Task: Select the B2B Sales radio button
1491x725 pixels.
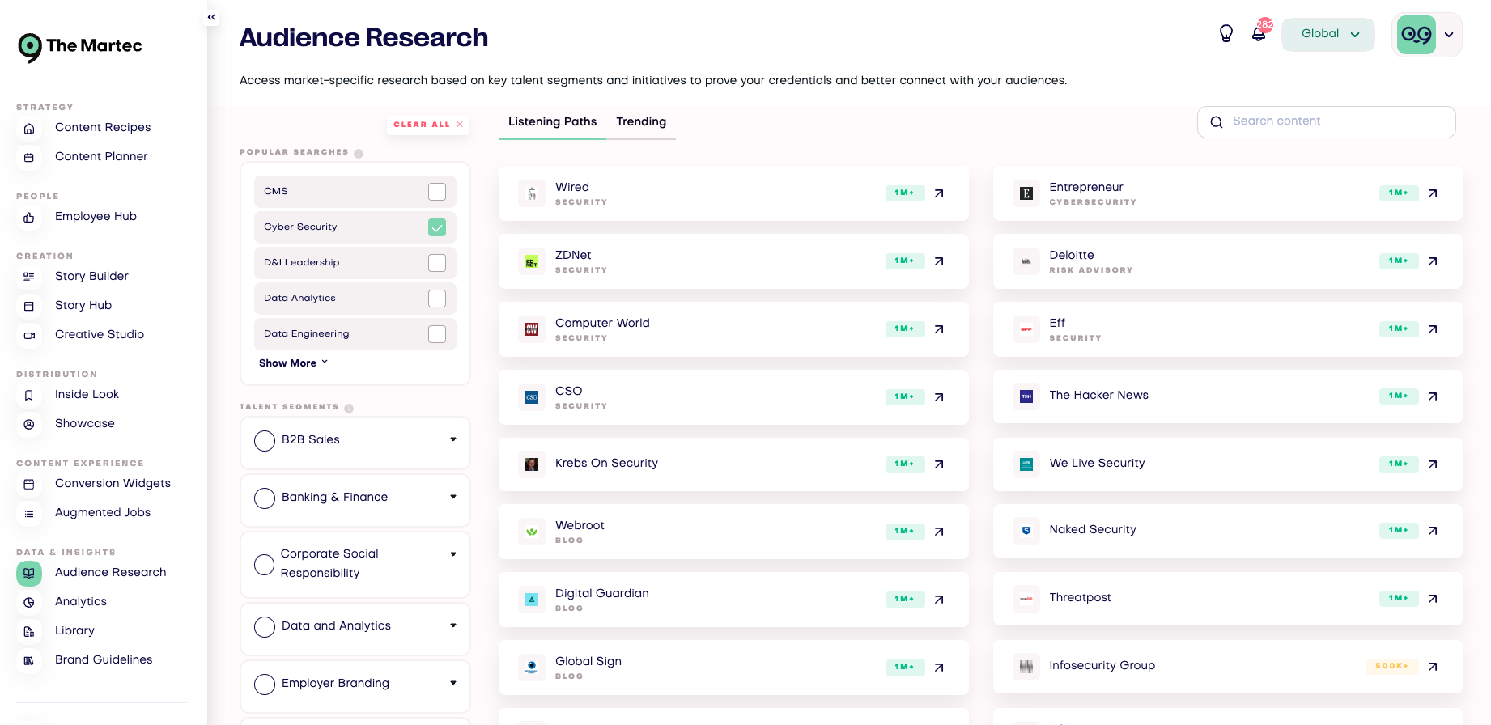Action: tap(265, 441)
